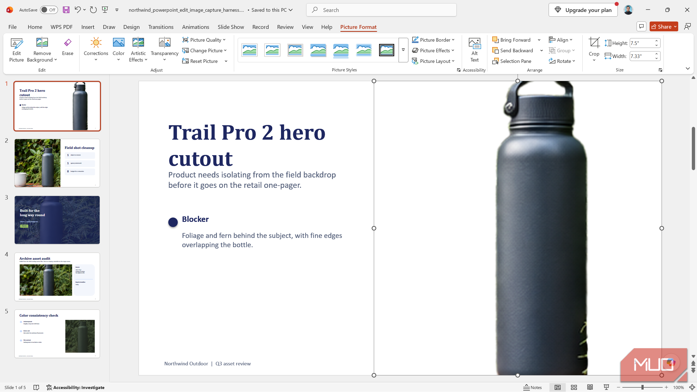
Task: Switch to Reading View
Action: pos(590,387)
